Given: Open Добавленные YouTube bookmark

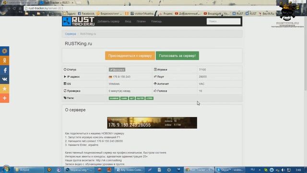Looking at the screenshot, I should 188,13.
